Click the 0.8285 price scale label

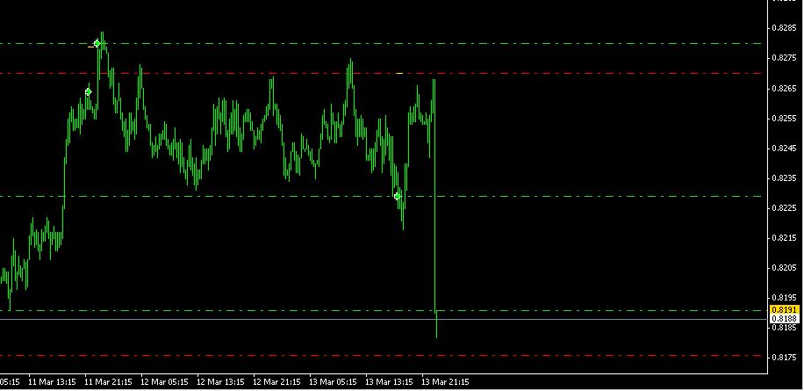point(785,28)
